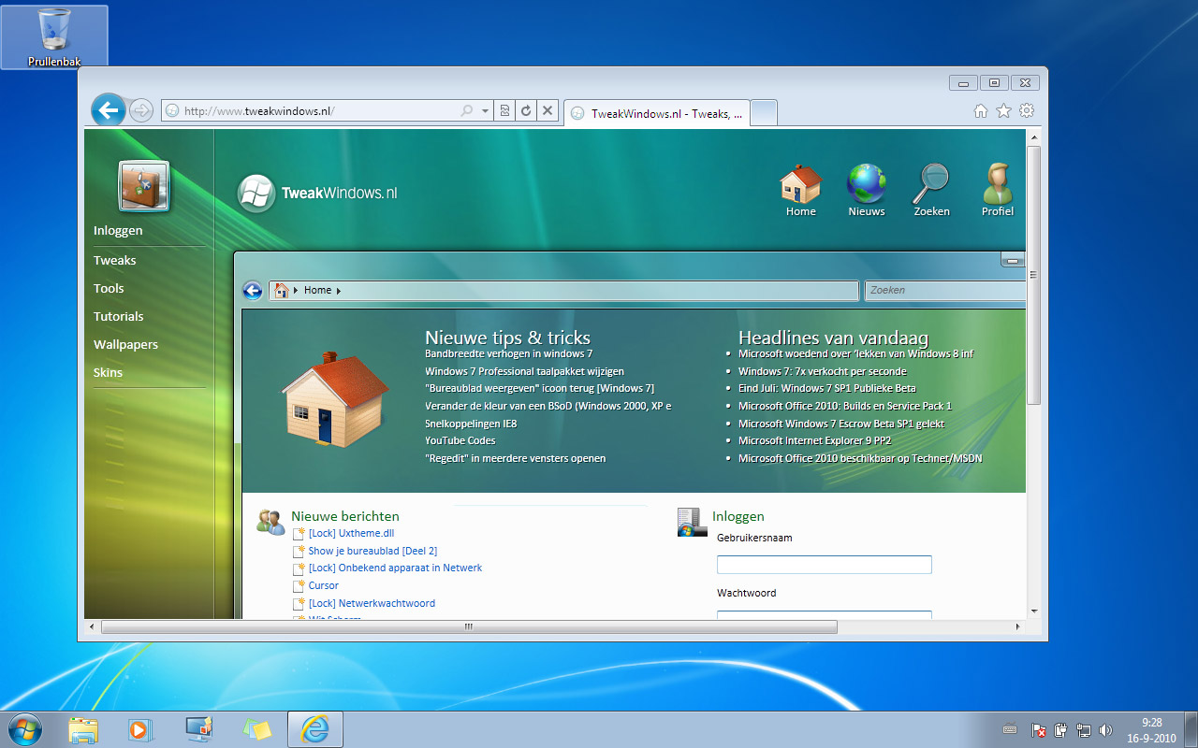Click the browser Forward arrow button

click(x=141, y=111)
